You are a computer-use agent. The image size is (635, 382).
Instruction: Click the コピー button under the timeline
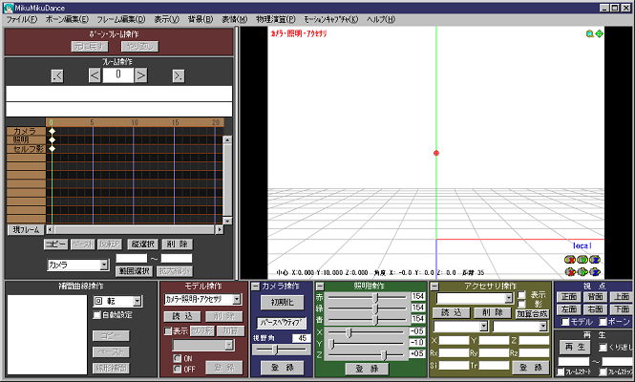(x=55, y=244)
